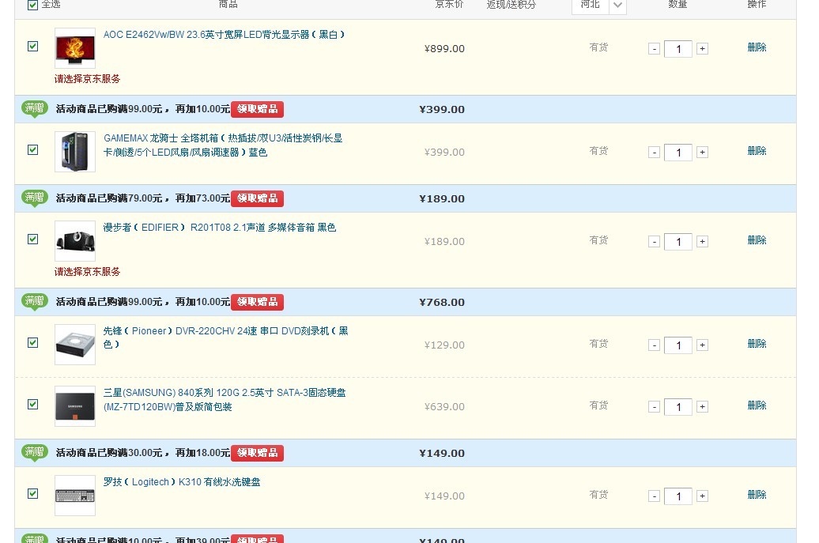Open EDIFIER speaker product thumbnail
This screenshot has width=819, height=543.
[75, 241]
